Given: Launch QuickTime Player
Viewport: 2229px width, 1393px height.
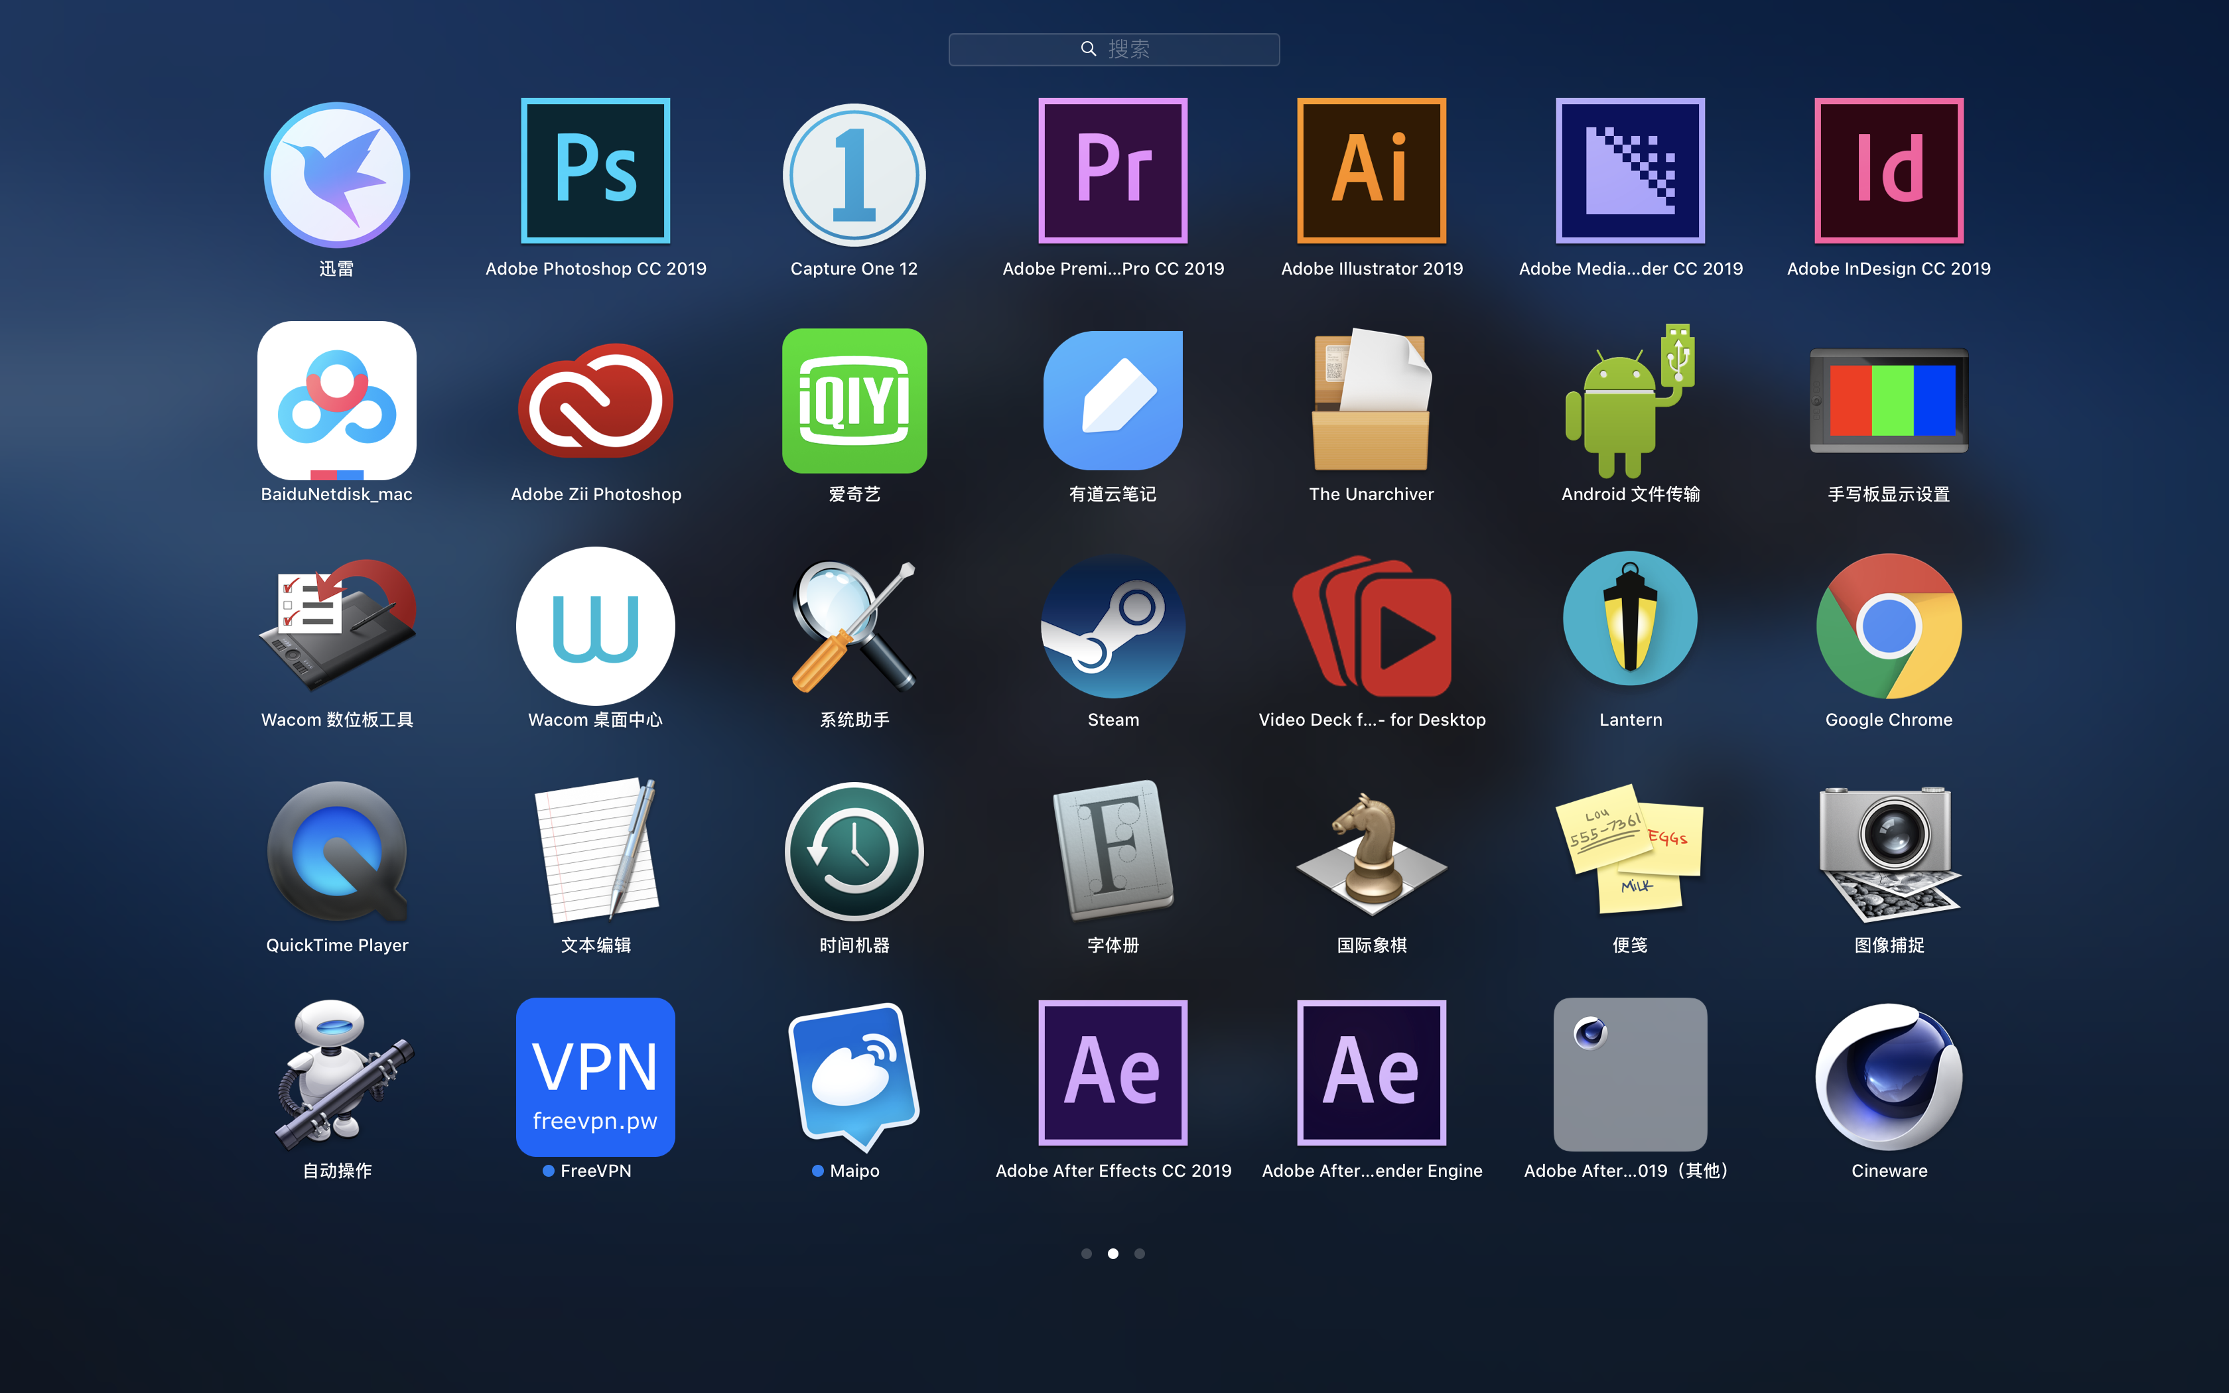Looking at the screenshot, I should tap(336, 851).
